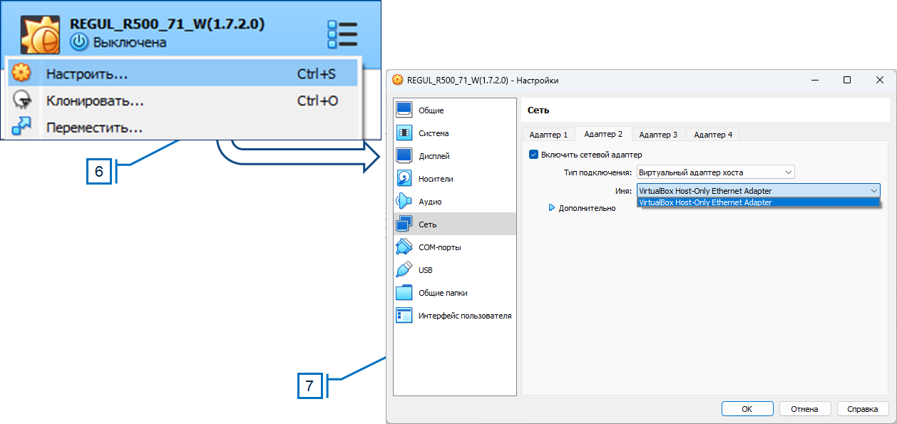
Task: Click the VM list menu icon beside REGUL_R500
Action: [342, 34]
